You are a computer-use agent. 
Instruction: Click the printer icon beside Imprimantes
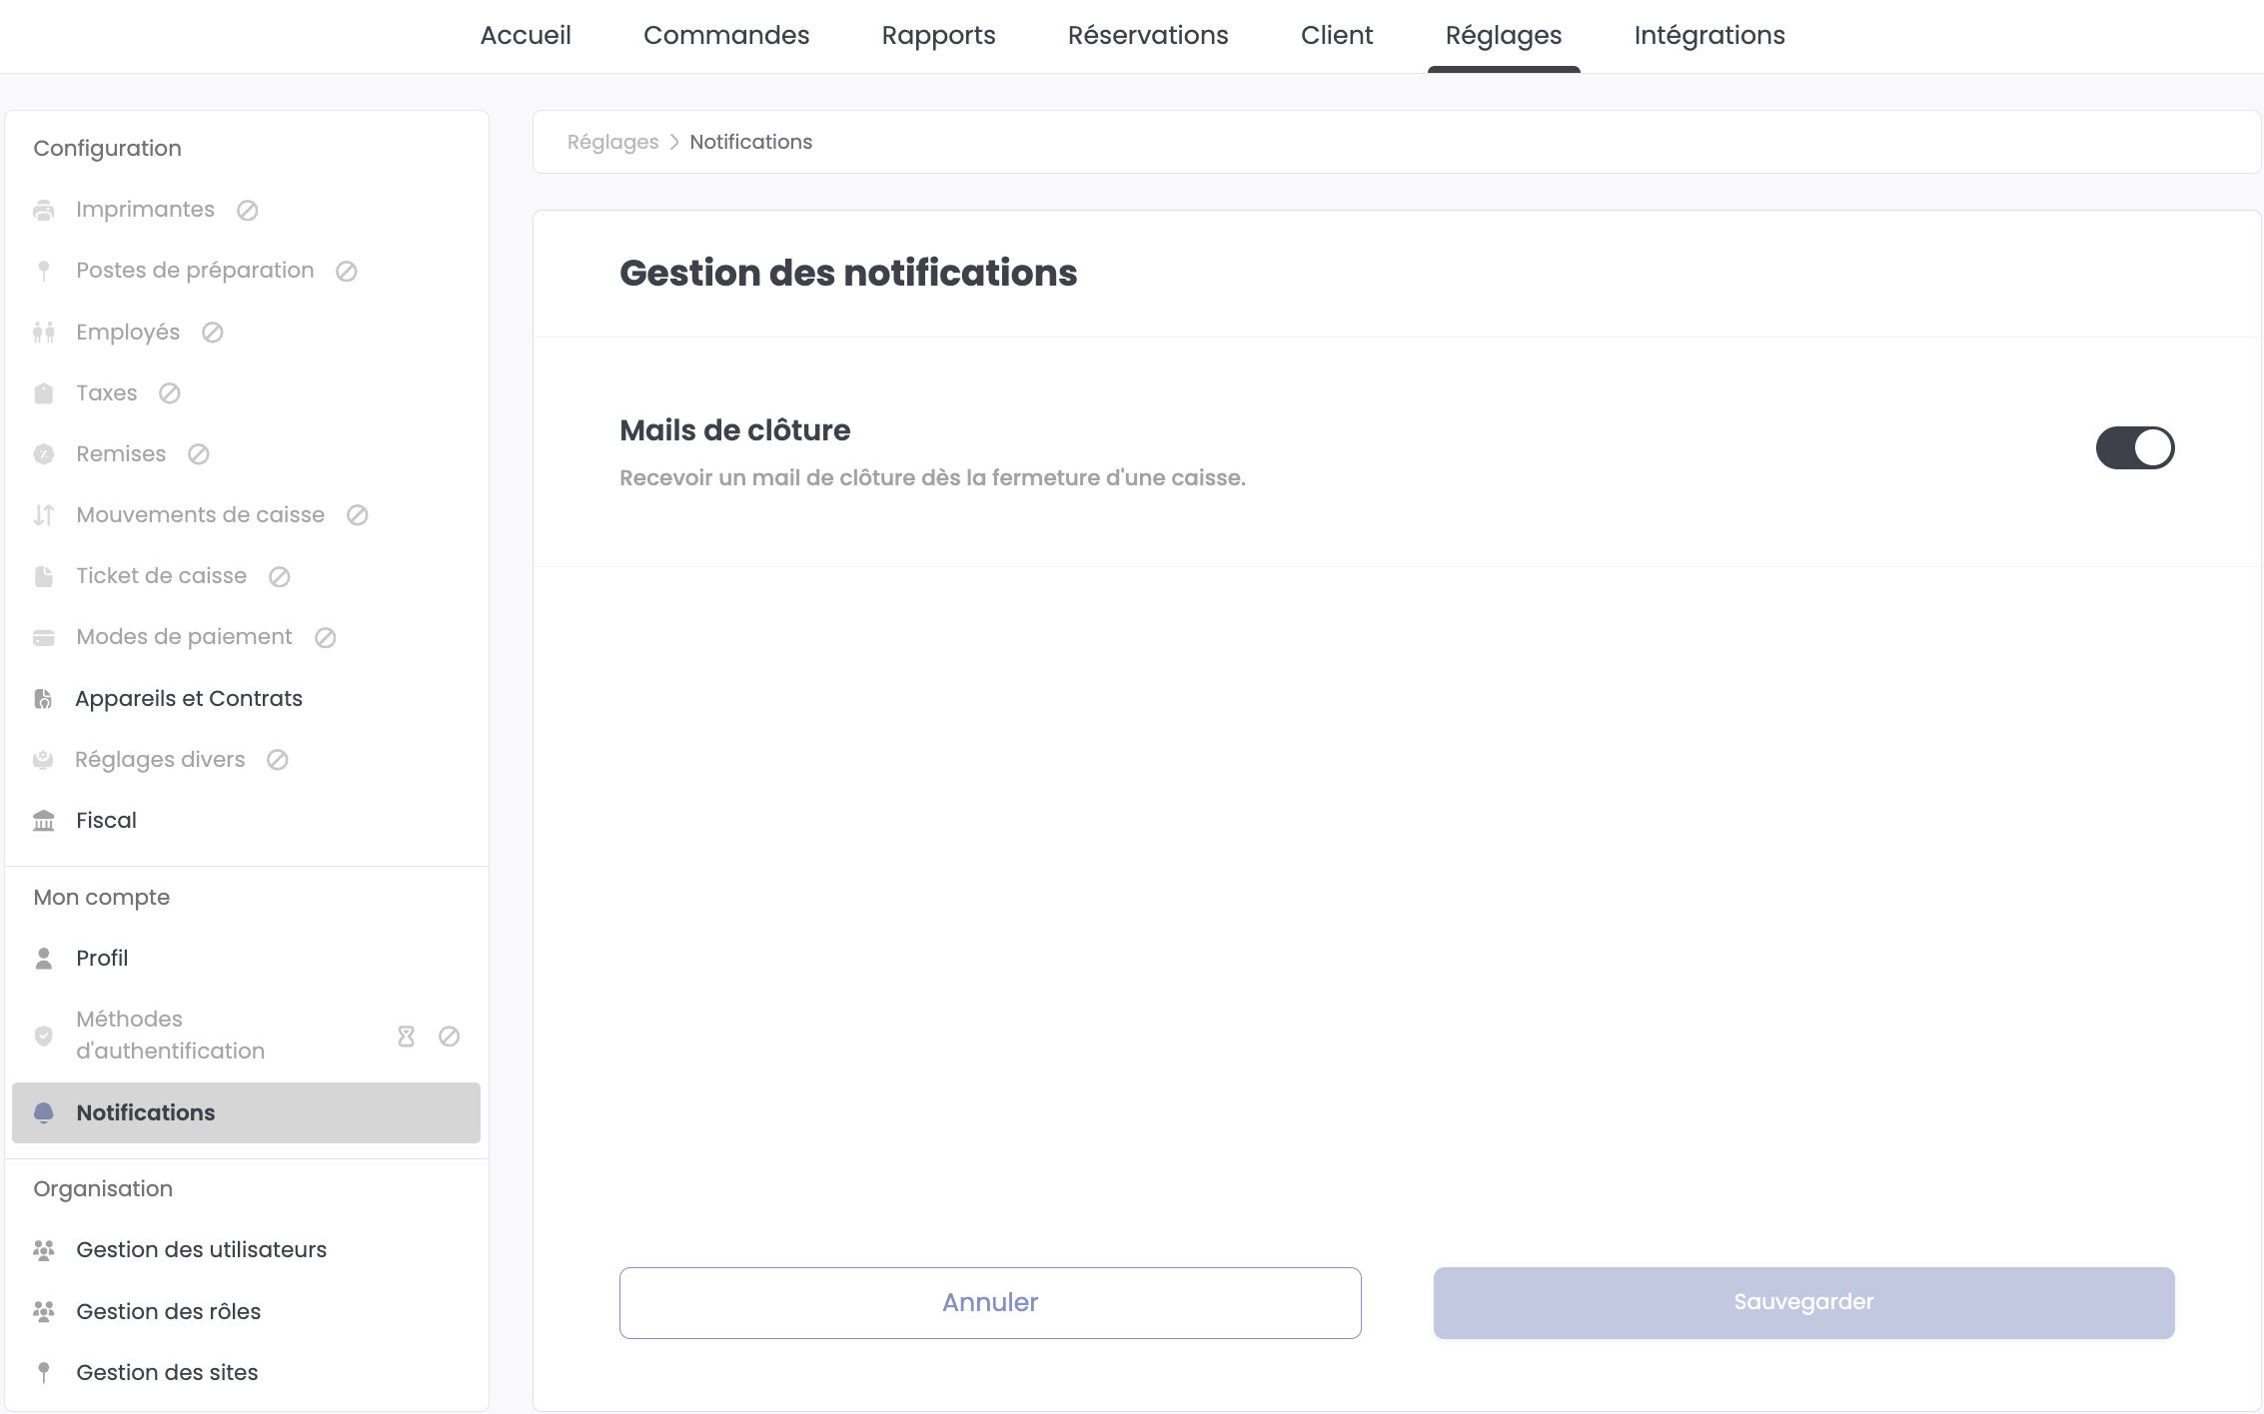point(44,210)
